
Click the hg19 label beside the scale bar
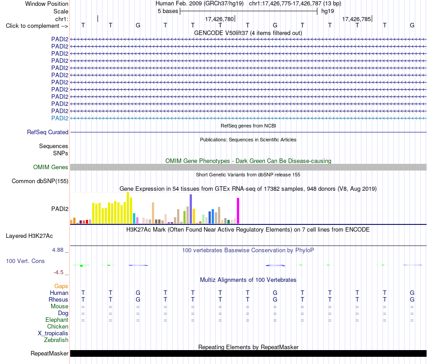point(328,11)
